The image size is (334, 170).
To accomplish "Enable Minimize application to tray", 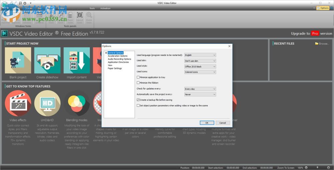I will click(138, 77).
